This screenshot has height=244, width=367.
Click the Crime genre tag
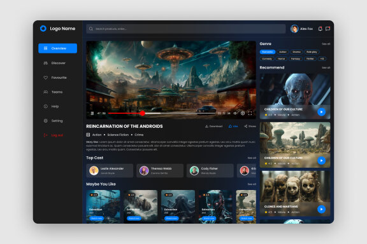pyautogui.click(x=139, y=135)
